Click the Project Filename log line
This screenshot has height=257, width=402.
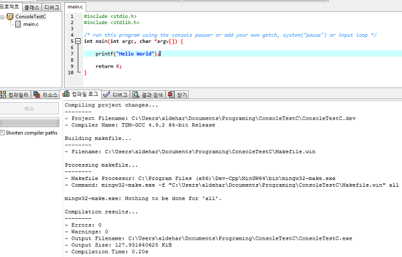click(x=210, y=118)
